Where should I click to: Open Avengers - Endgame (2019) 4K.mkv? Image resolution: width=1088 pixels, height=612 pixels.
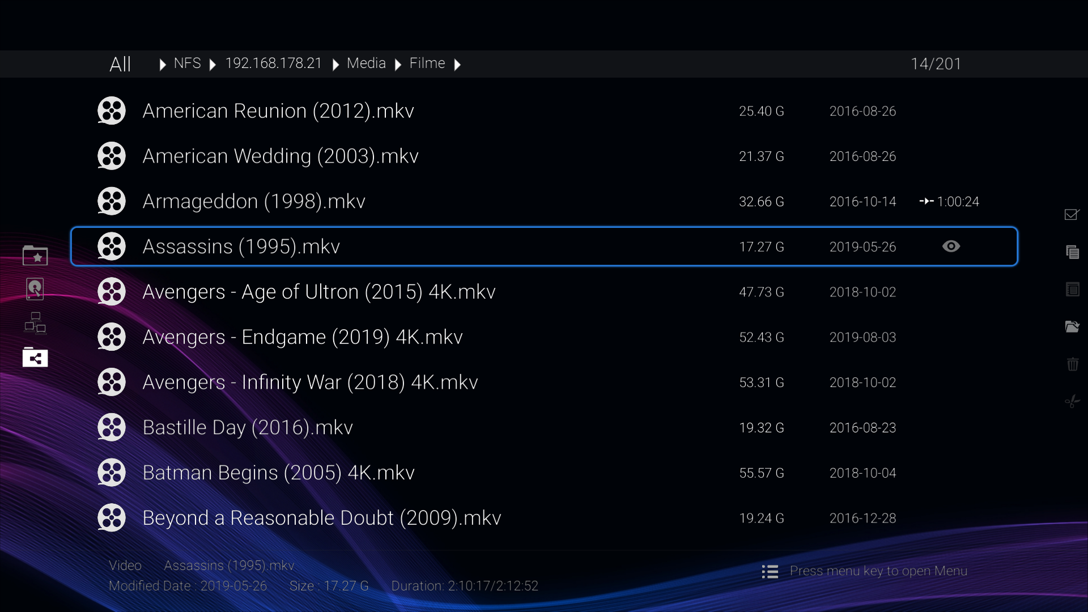tap(303, 338)
